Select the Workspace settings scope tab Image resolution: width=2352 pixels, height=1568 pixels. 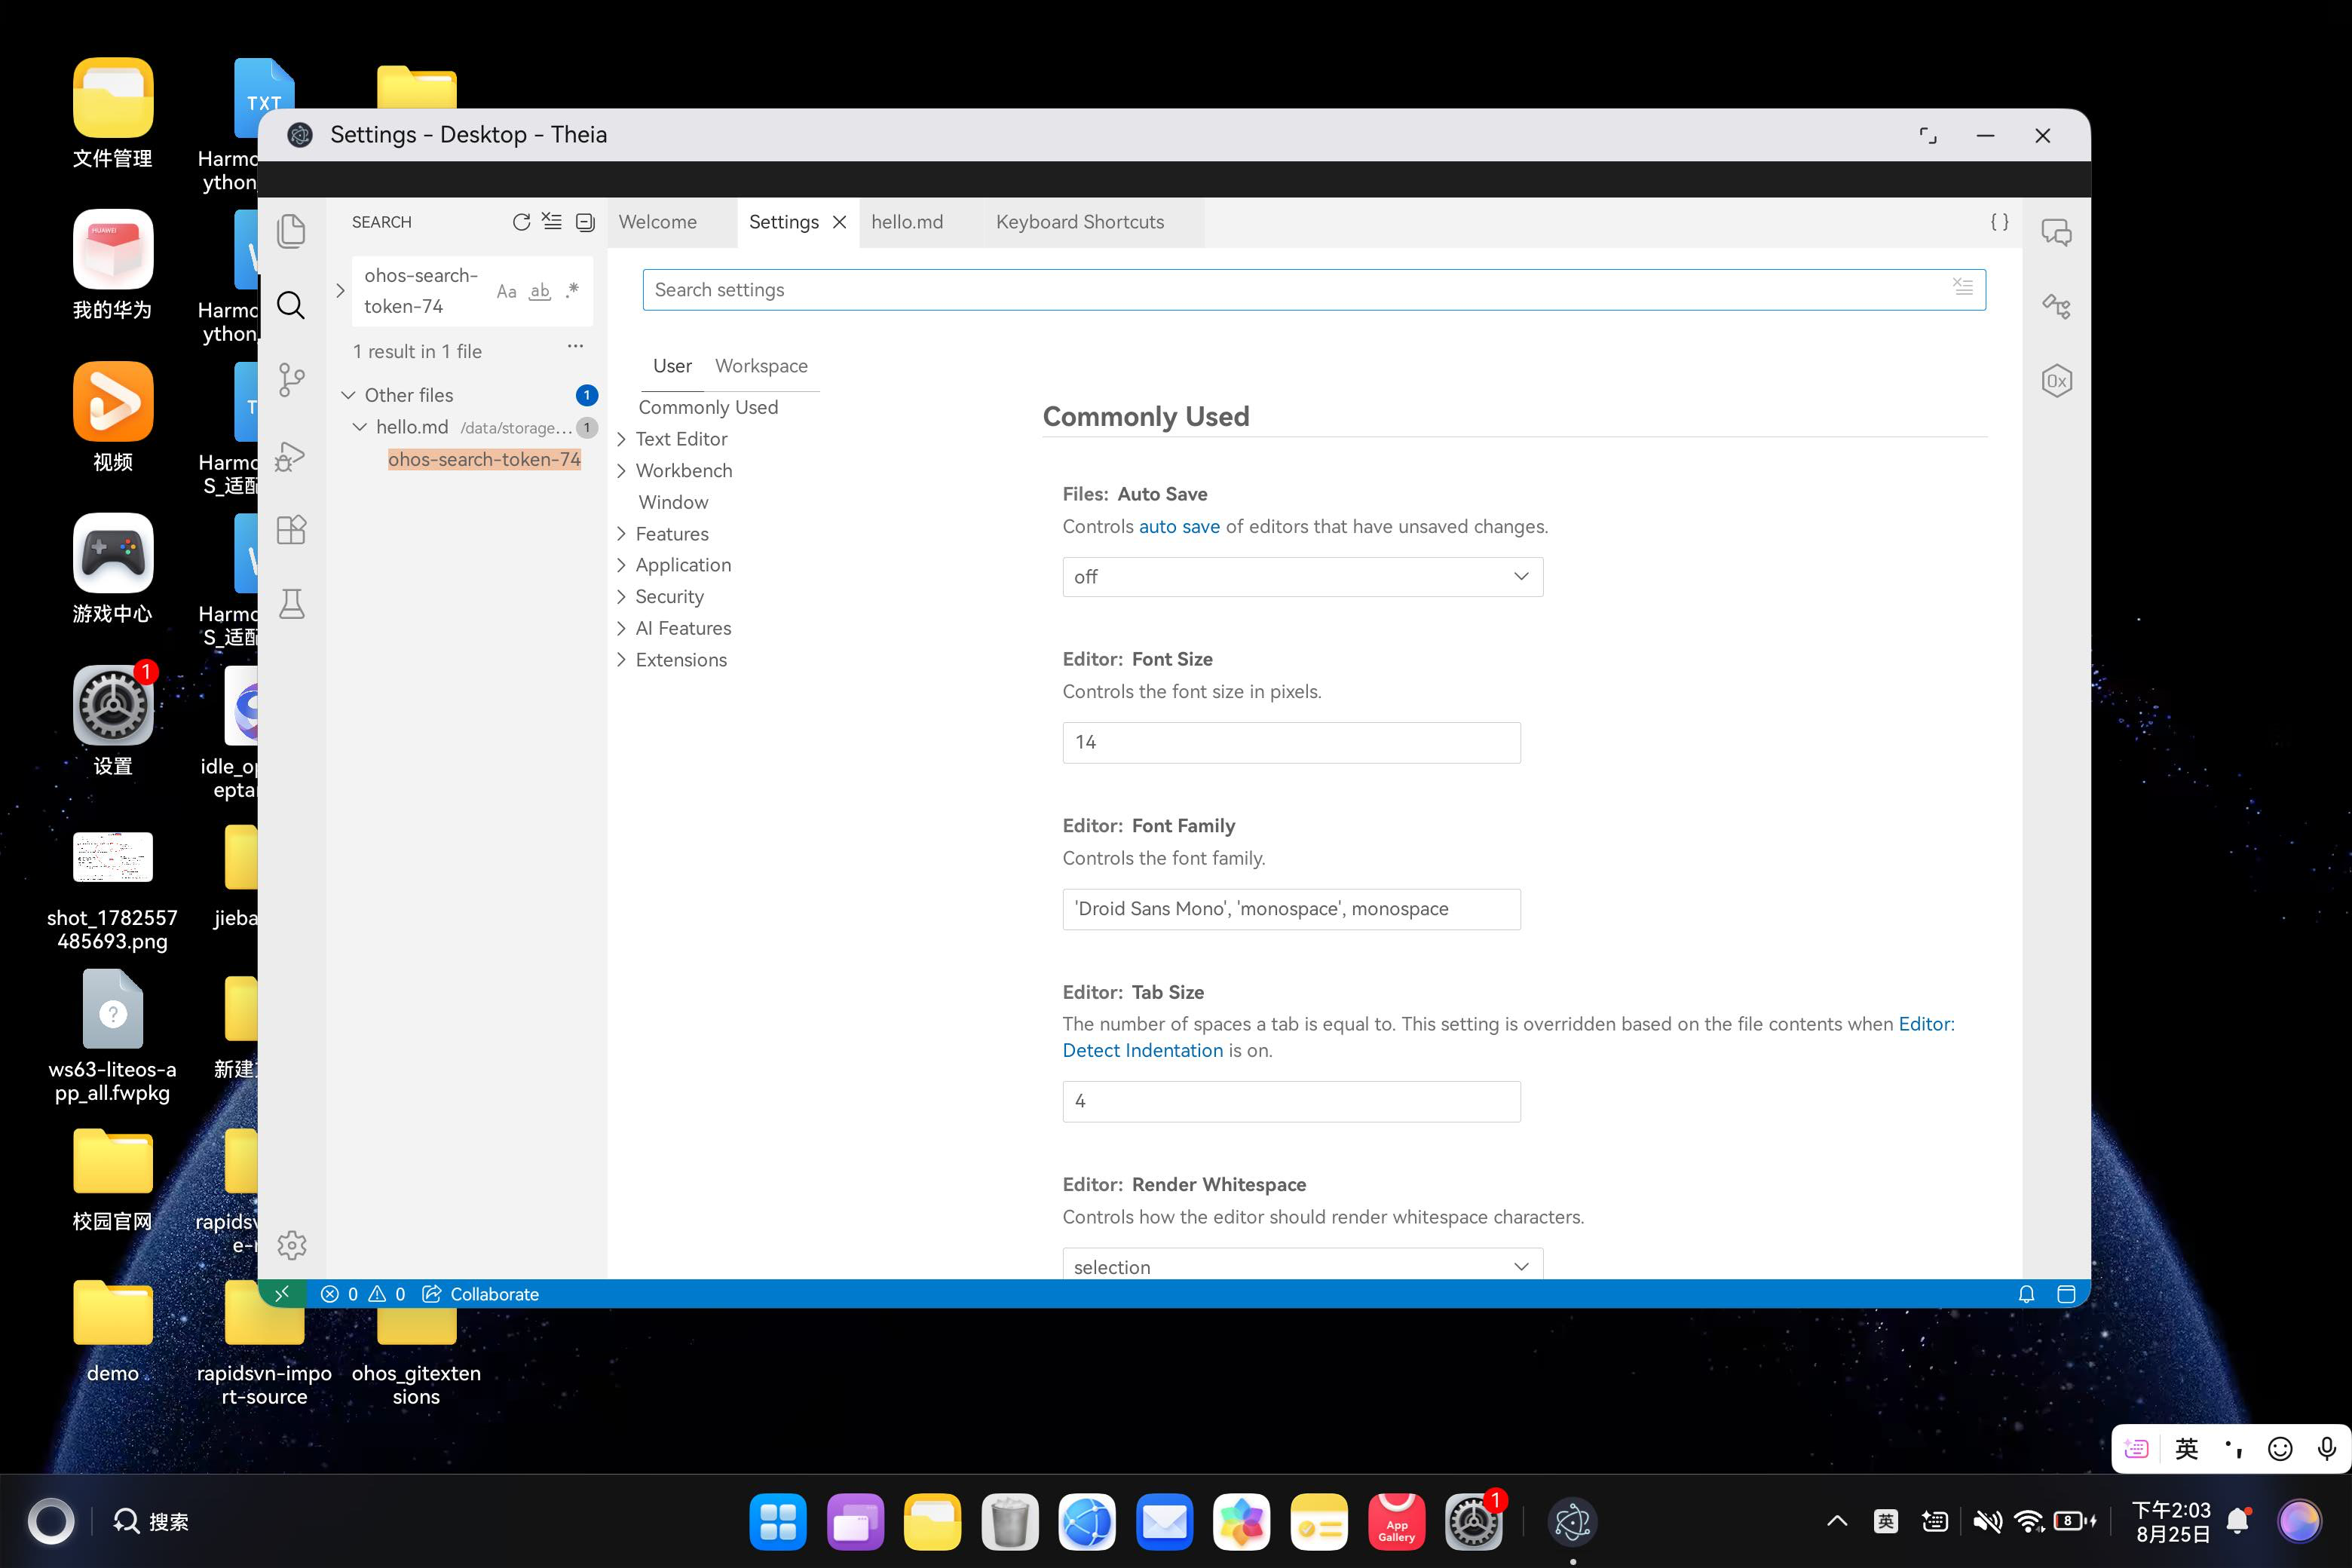click(x=761, y=366)
